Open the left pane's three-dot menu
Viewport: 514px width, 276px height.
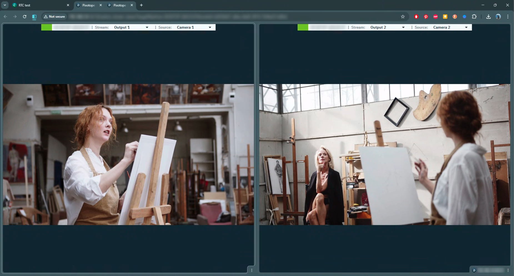coord(252,270)
